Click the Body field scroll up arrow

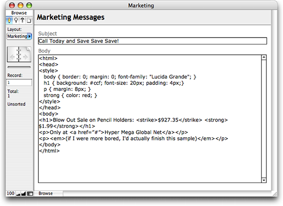point(264,58)
